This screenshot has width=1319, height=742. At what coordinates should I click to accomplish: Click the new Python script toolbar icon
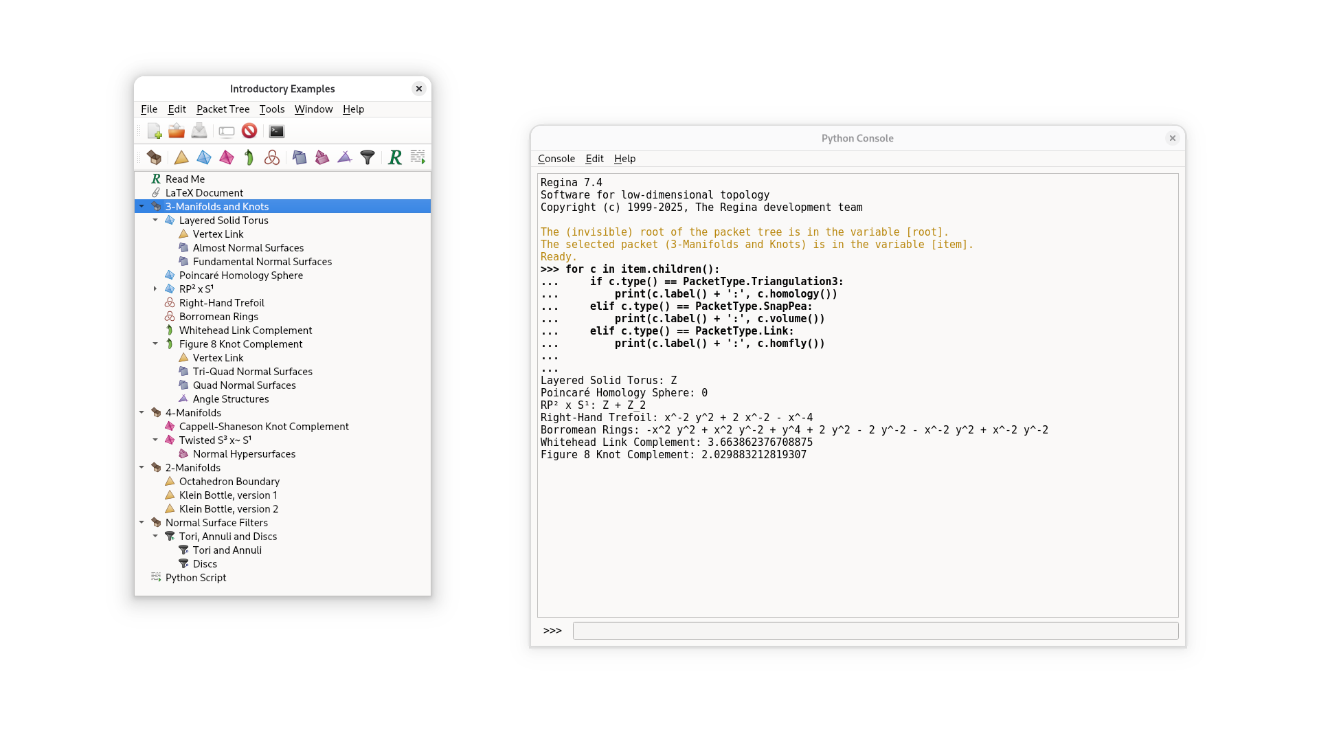point(418,157)
